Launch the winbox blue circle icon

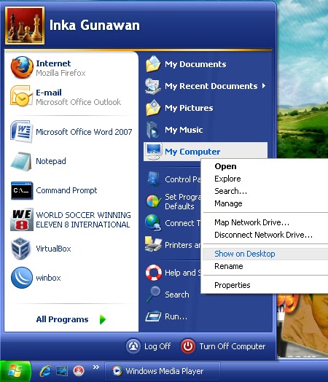pos(22,278)
